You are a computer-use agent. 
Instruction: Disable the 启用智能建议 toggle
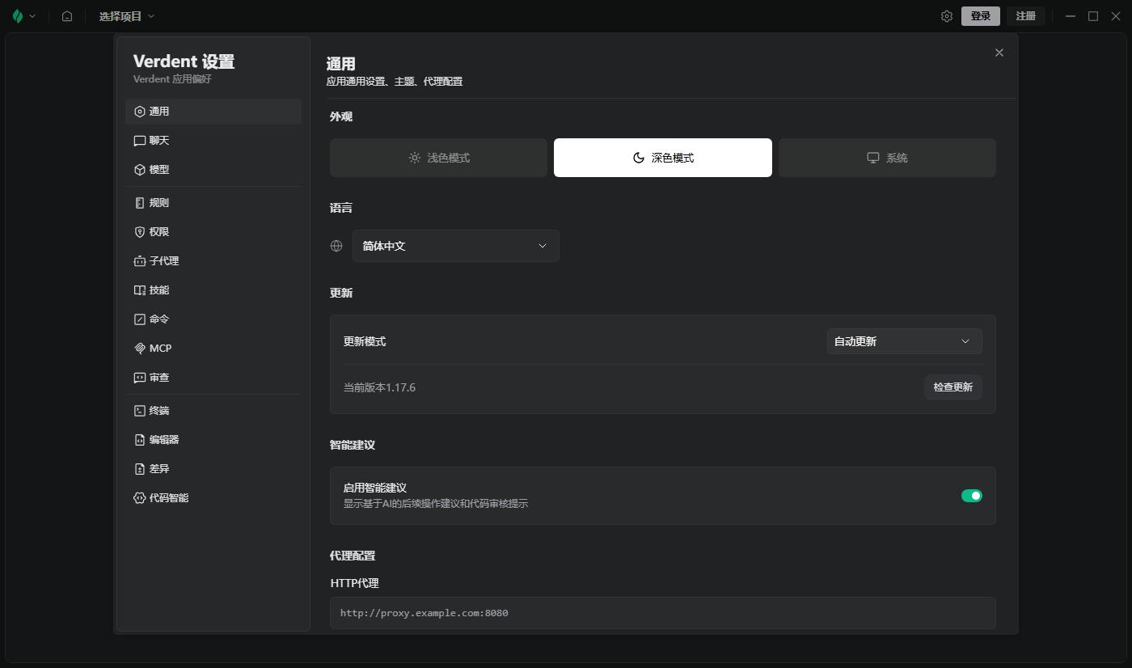971,495
